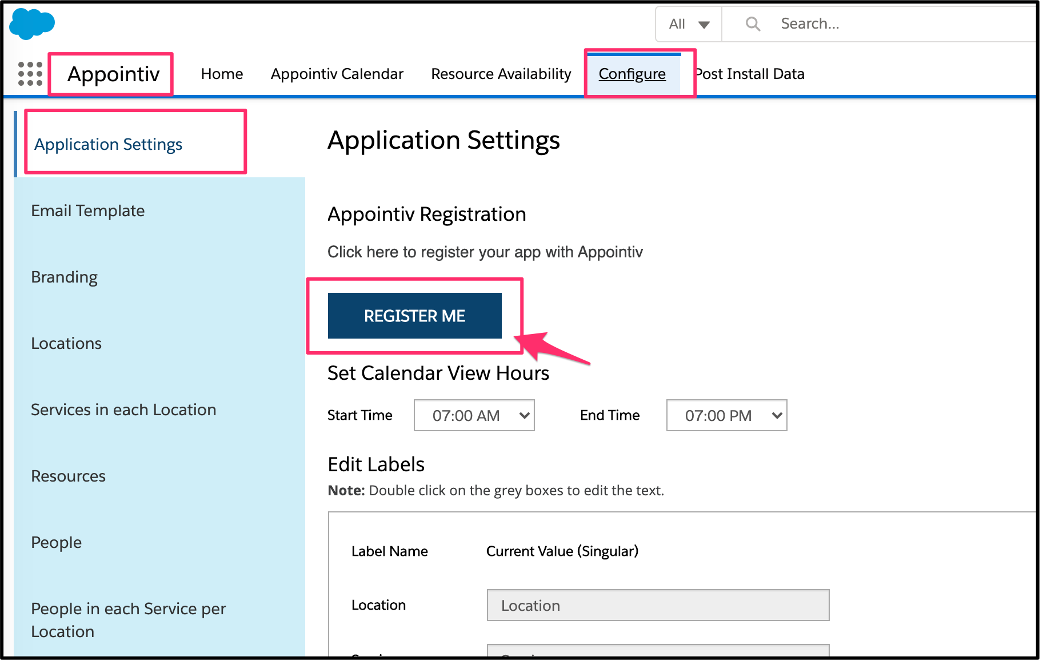Click the Set Calendar View Hours heading
The height and width of the screenshot is (660, 1063).
point(438,373)
